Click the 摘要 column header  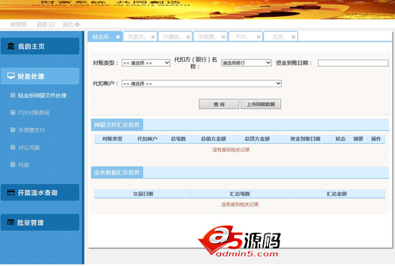(358, 139)
